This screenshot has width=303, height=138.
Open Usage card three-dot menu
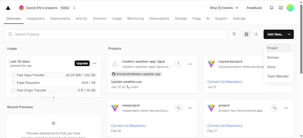(94, 63)
